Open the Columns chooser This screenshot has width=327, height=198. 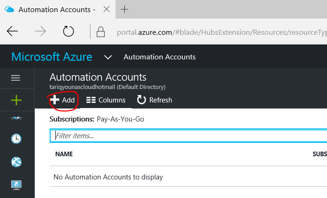tap(106, 100)
